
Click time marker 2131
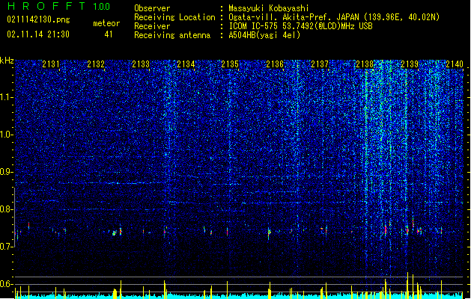coord(51,64)
